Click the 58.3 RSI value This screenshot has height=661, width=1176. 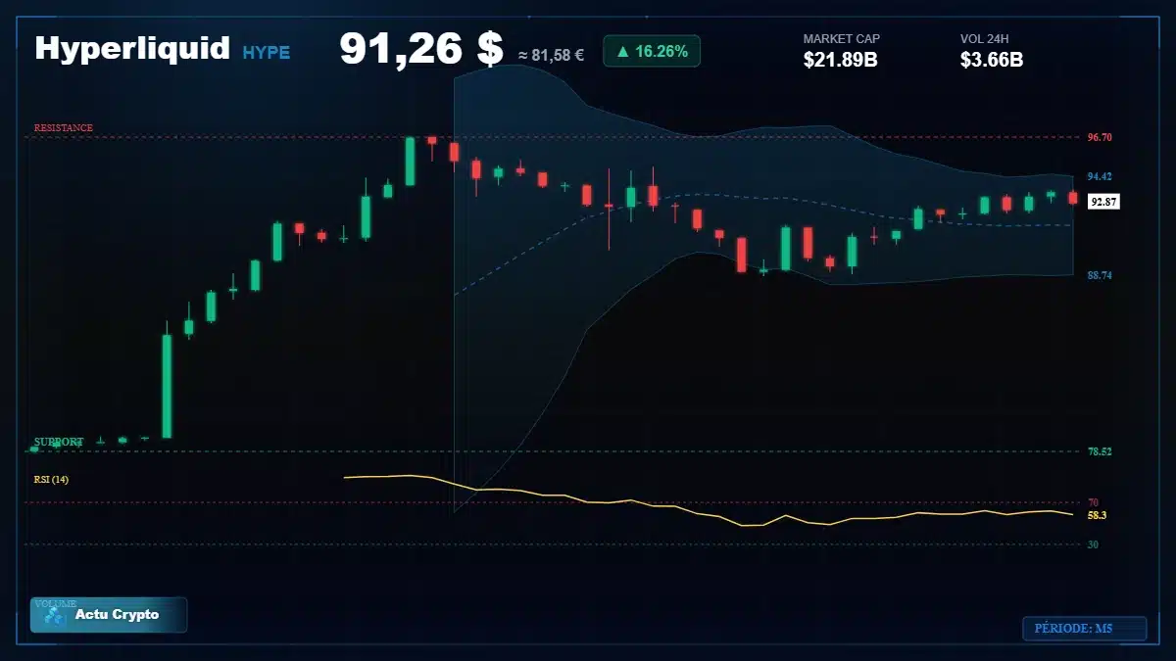(1097, 515)
